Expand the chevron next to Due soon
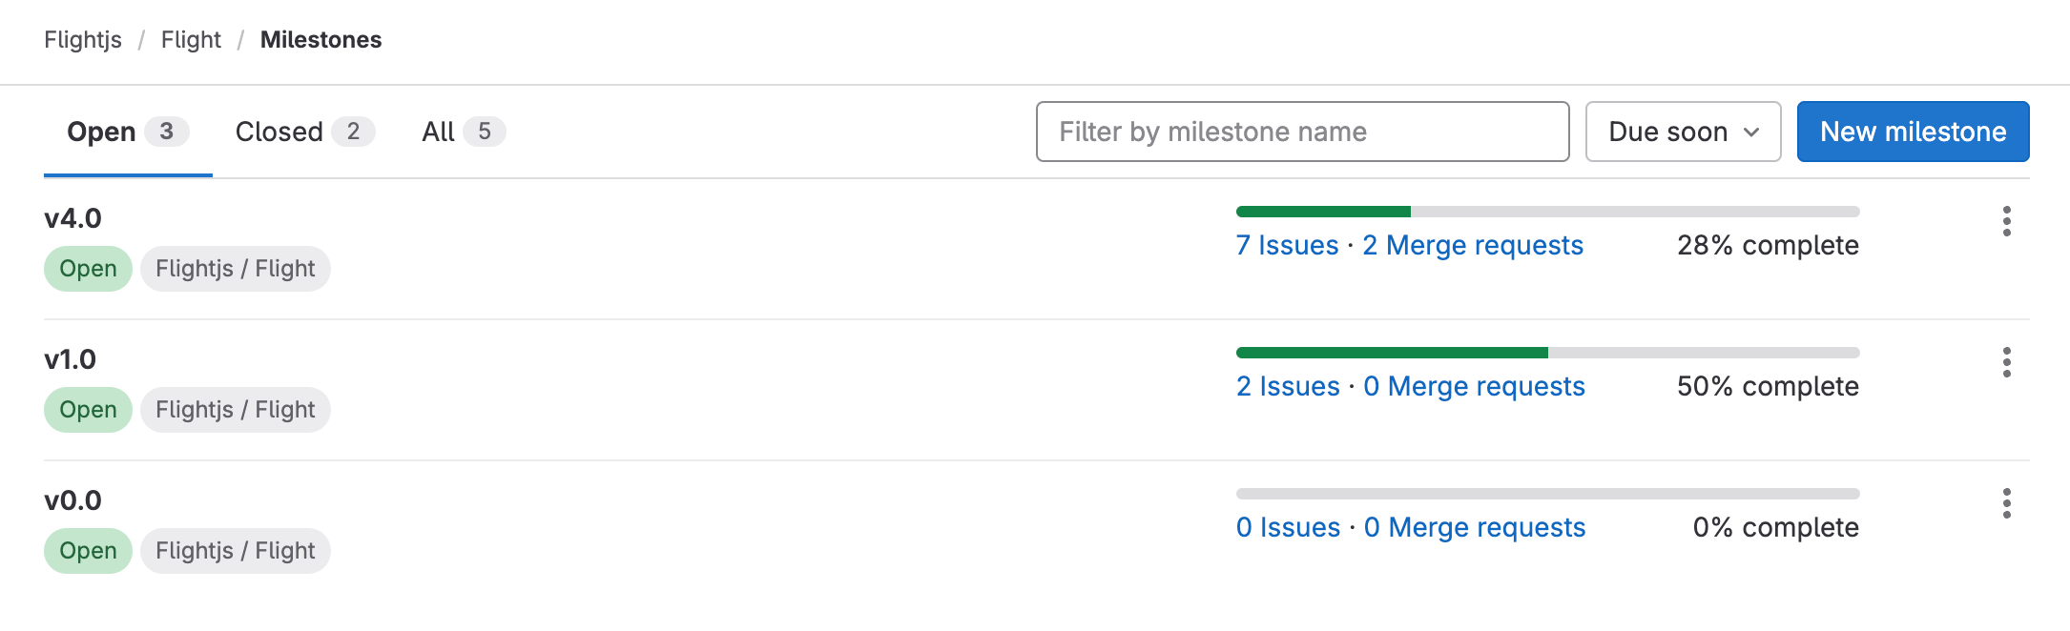Image resolution: width=2070 pixels, height=631 pixels. pyautogui.click(x=1751, y=133)
